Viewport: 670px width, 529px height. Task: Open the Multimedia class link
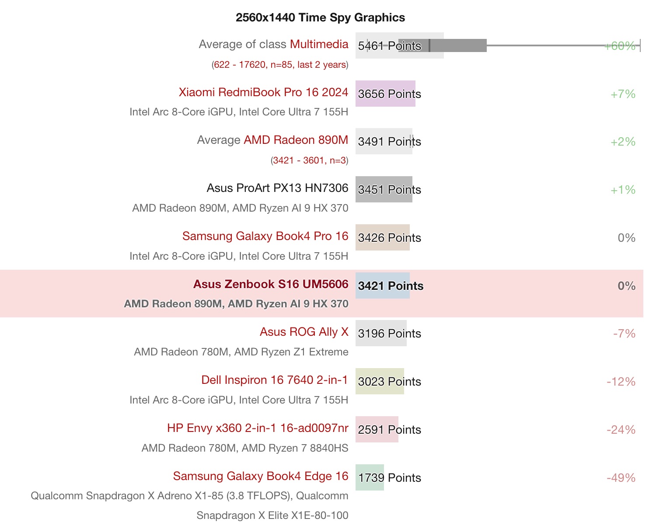pyautogui.click(x=319, y=44)
